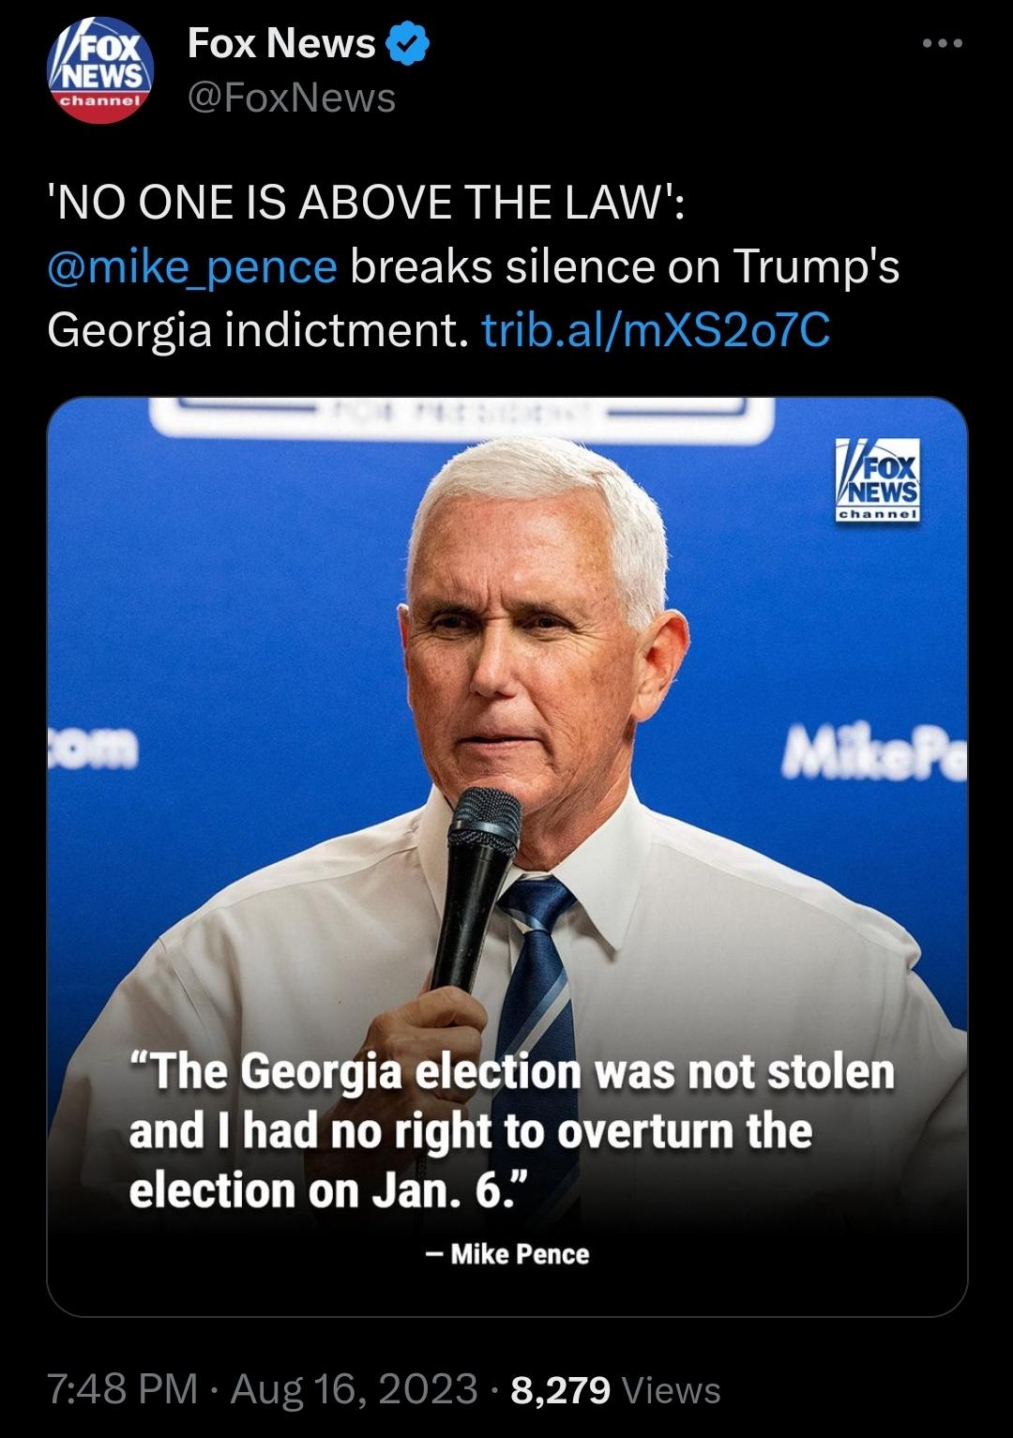Click the Fox News watermark logo in photo
Screen dimensions: 1013x1438
coord(878,479)
